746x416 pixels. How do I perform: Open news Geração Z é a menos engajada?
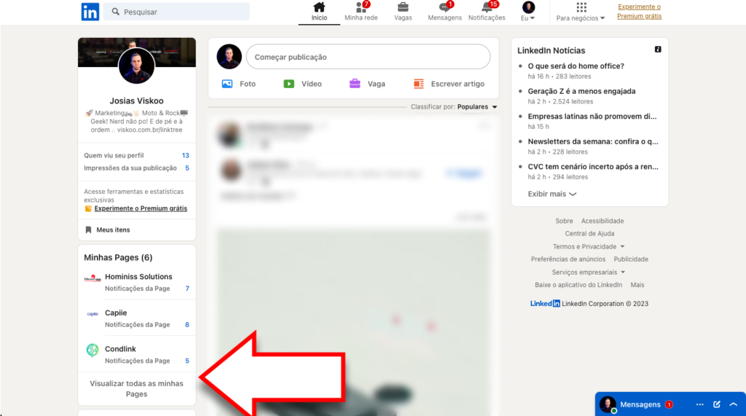point(581,91)
